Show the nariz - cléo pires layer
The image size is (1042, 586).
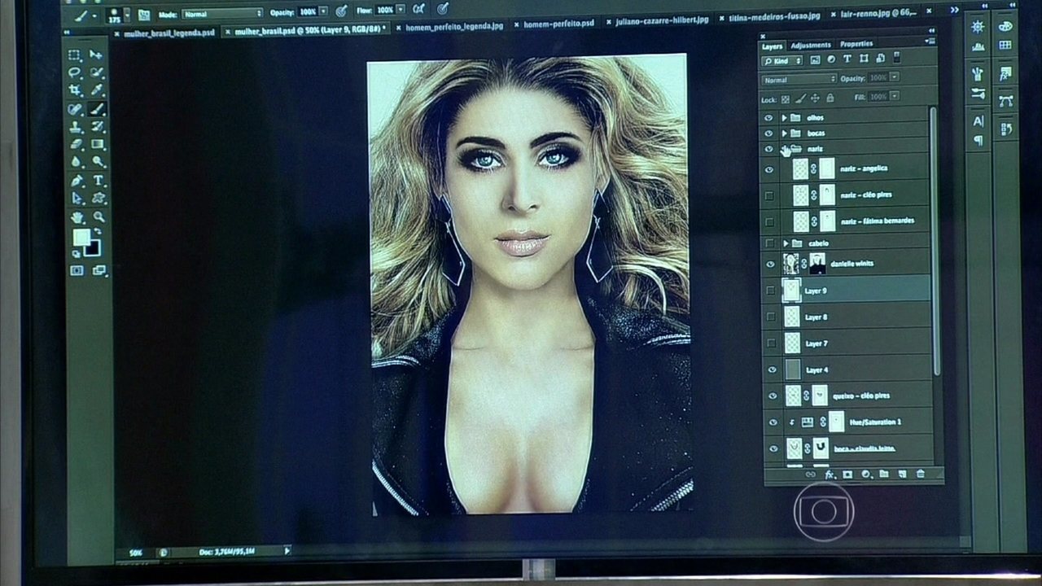[x=769, y=195]
